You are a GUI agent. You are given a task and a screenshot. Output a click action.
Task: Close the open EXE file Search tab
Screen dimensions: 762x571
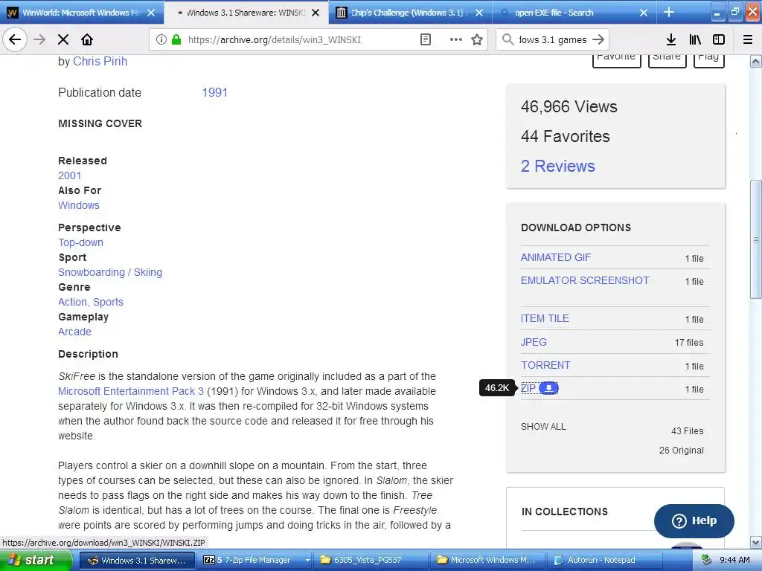644,13
